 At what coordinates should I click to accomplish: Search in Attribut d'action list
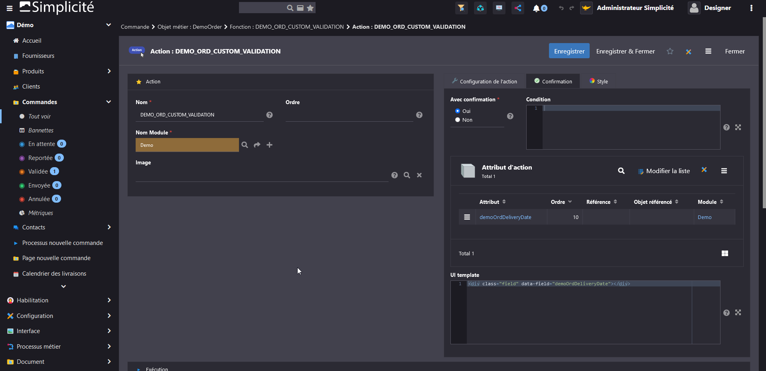621,171
